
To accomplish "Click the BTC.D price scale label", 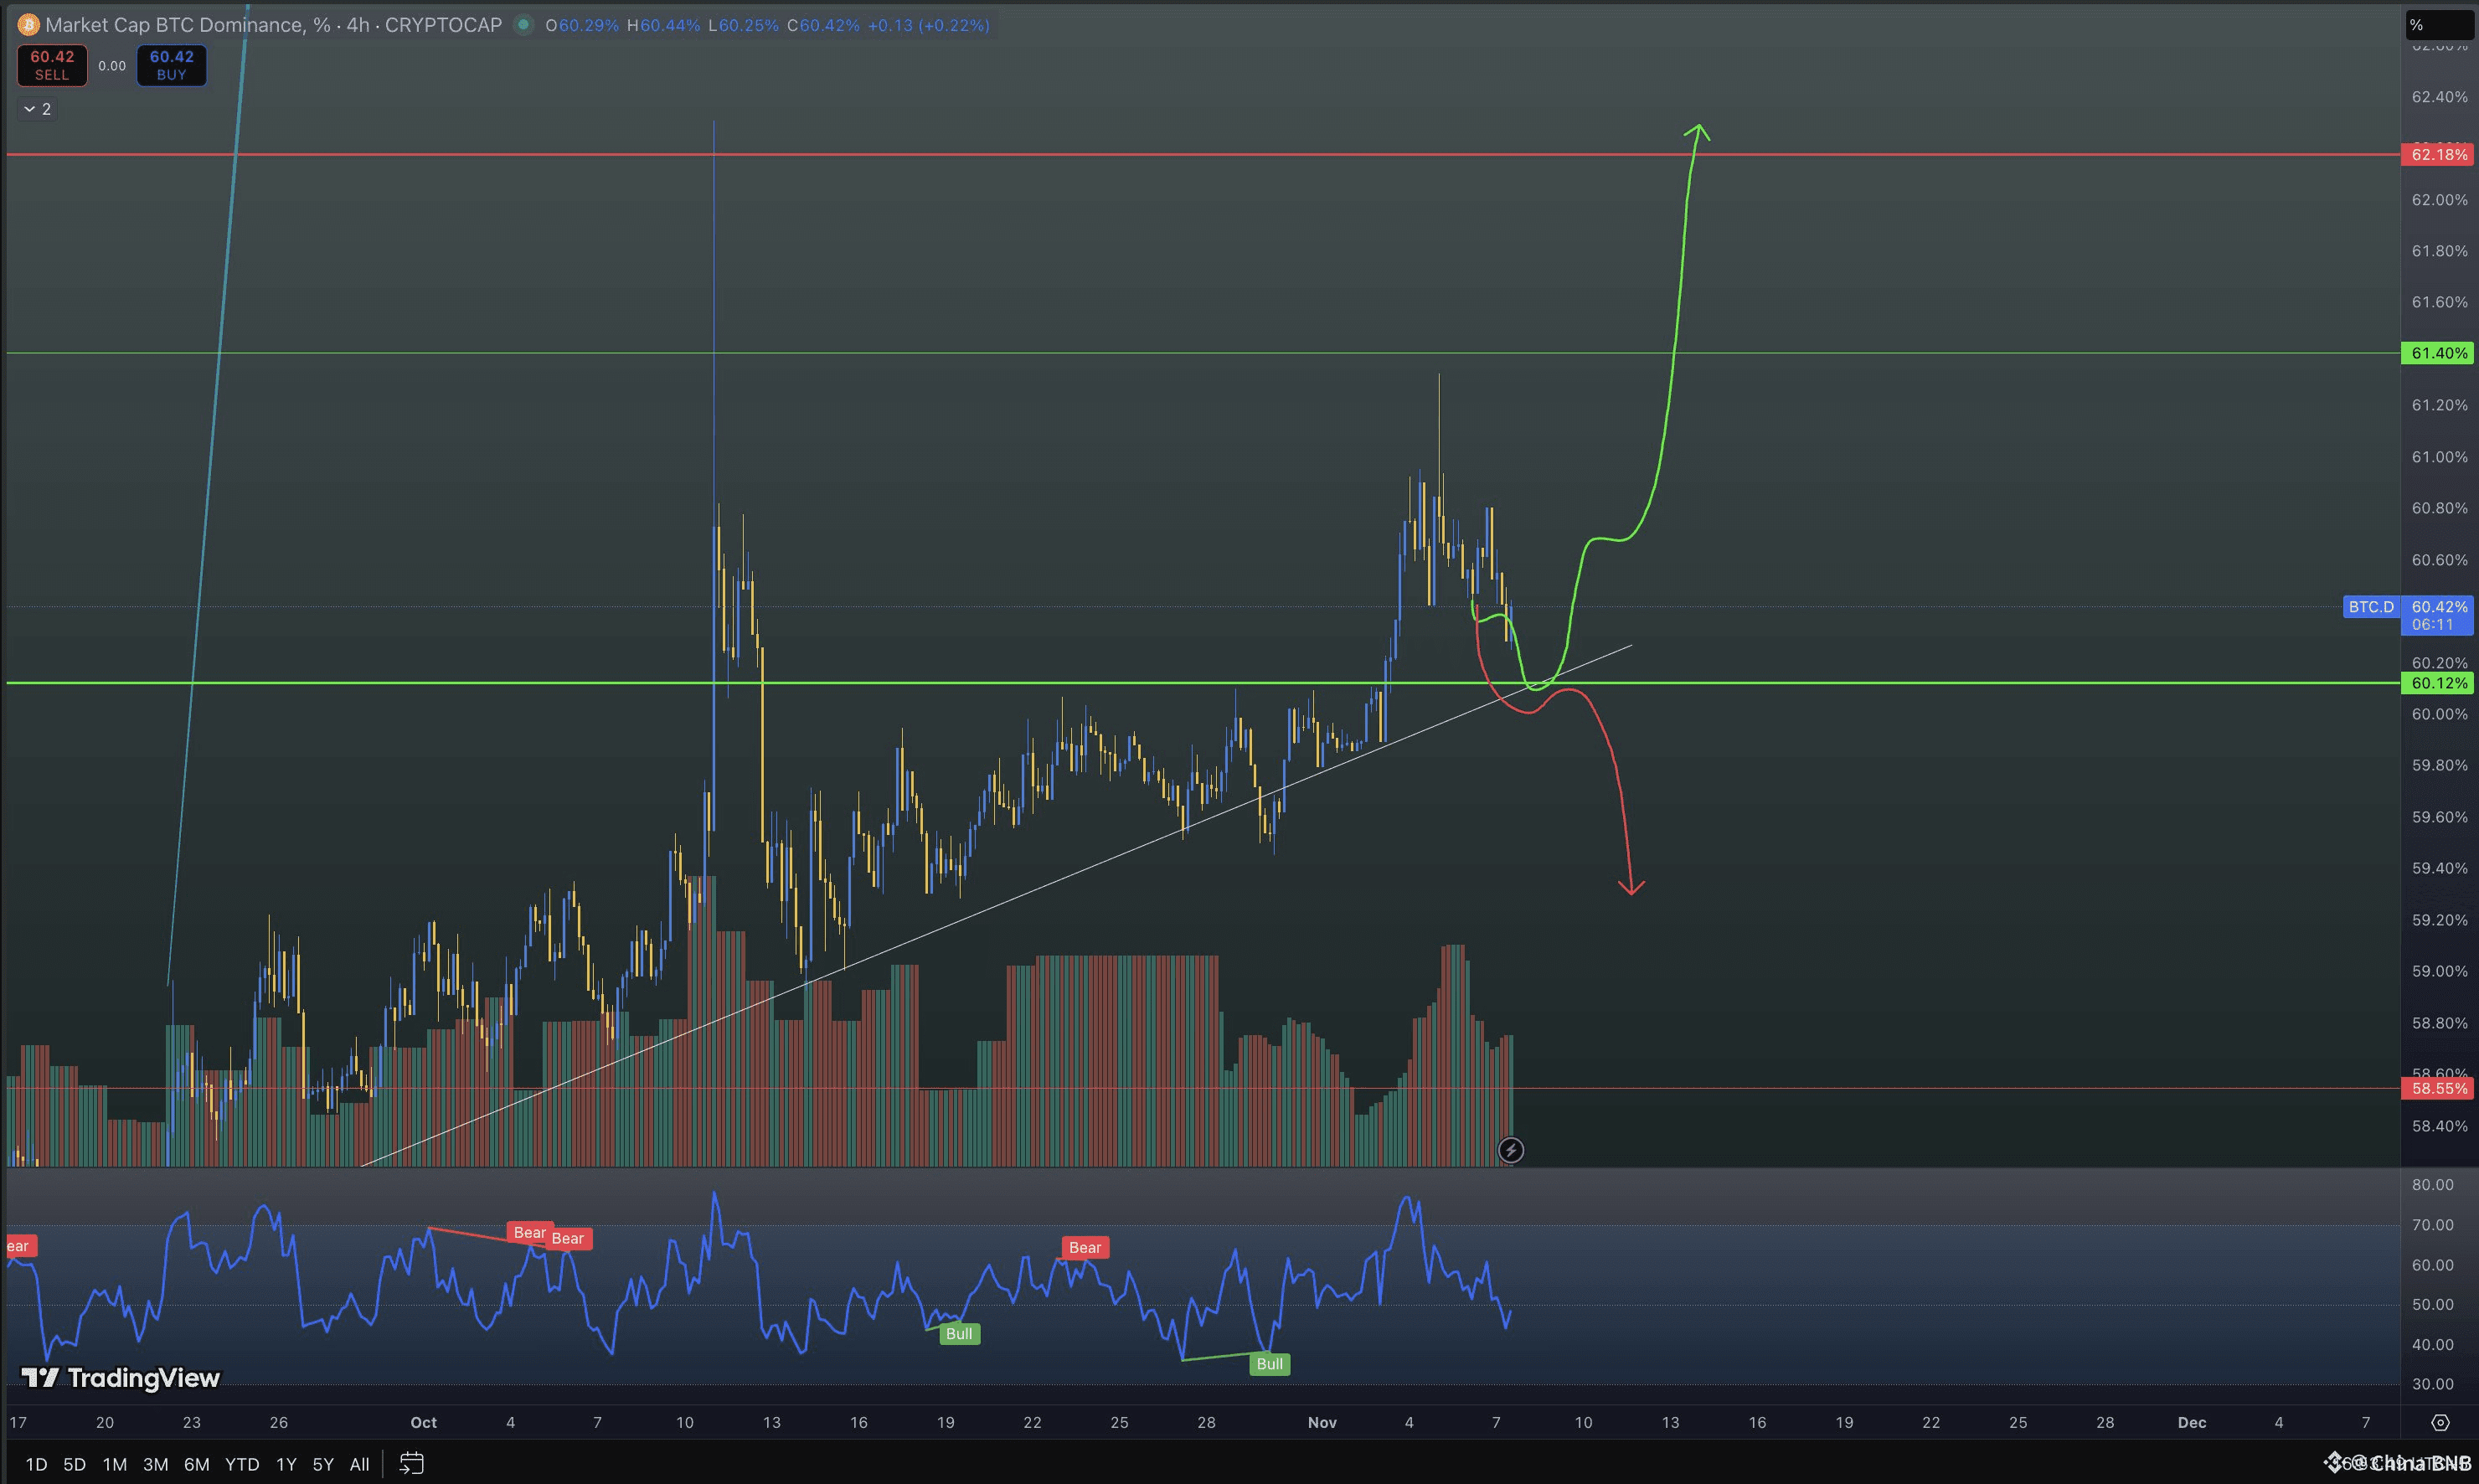I will point(2370,607).
